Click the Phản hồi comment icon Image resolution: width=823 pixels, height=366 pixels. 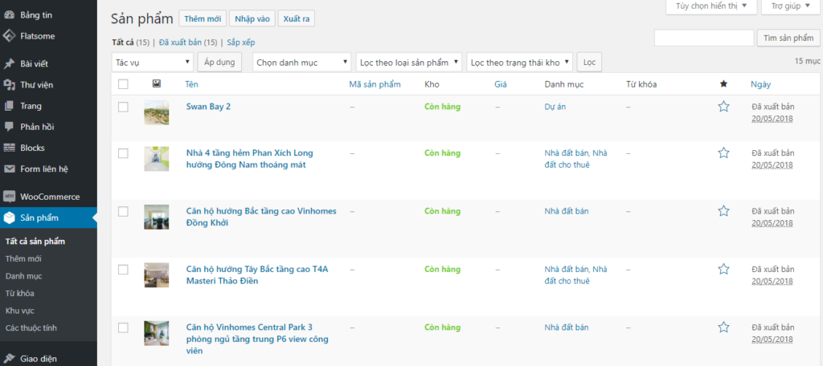tap(9, 127)
